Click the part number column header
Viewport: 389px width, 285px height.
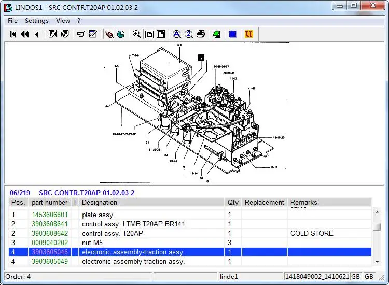tap(50, 202)
